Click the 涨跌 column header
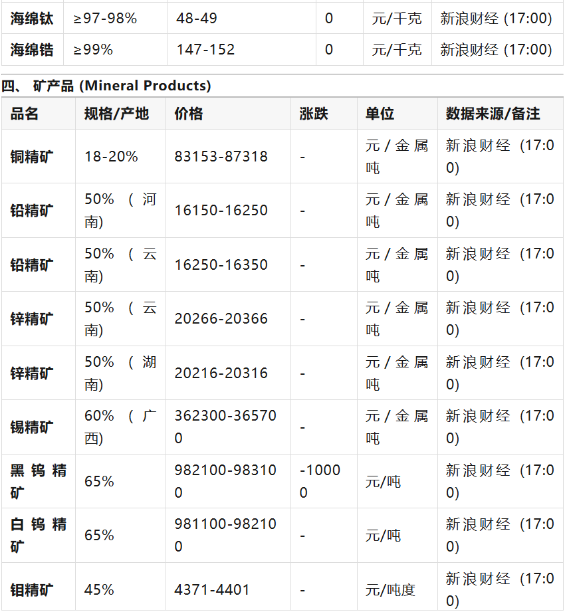Viewport: 565px width, 614px height. (314, 114)
